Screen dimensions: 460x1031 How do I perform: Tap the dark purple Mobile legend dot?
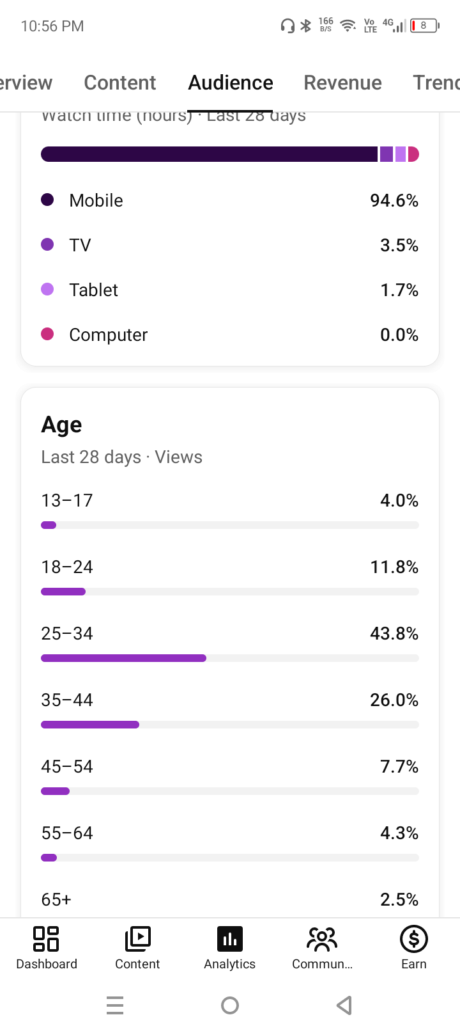click(x=47, y=200)
